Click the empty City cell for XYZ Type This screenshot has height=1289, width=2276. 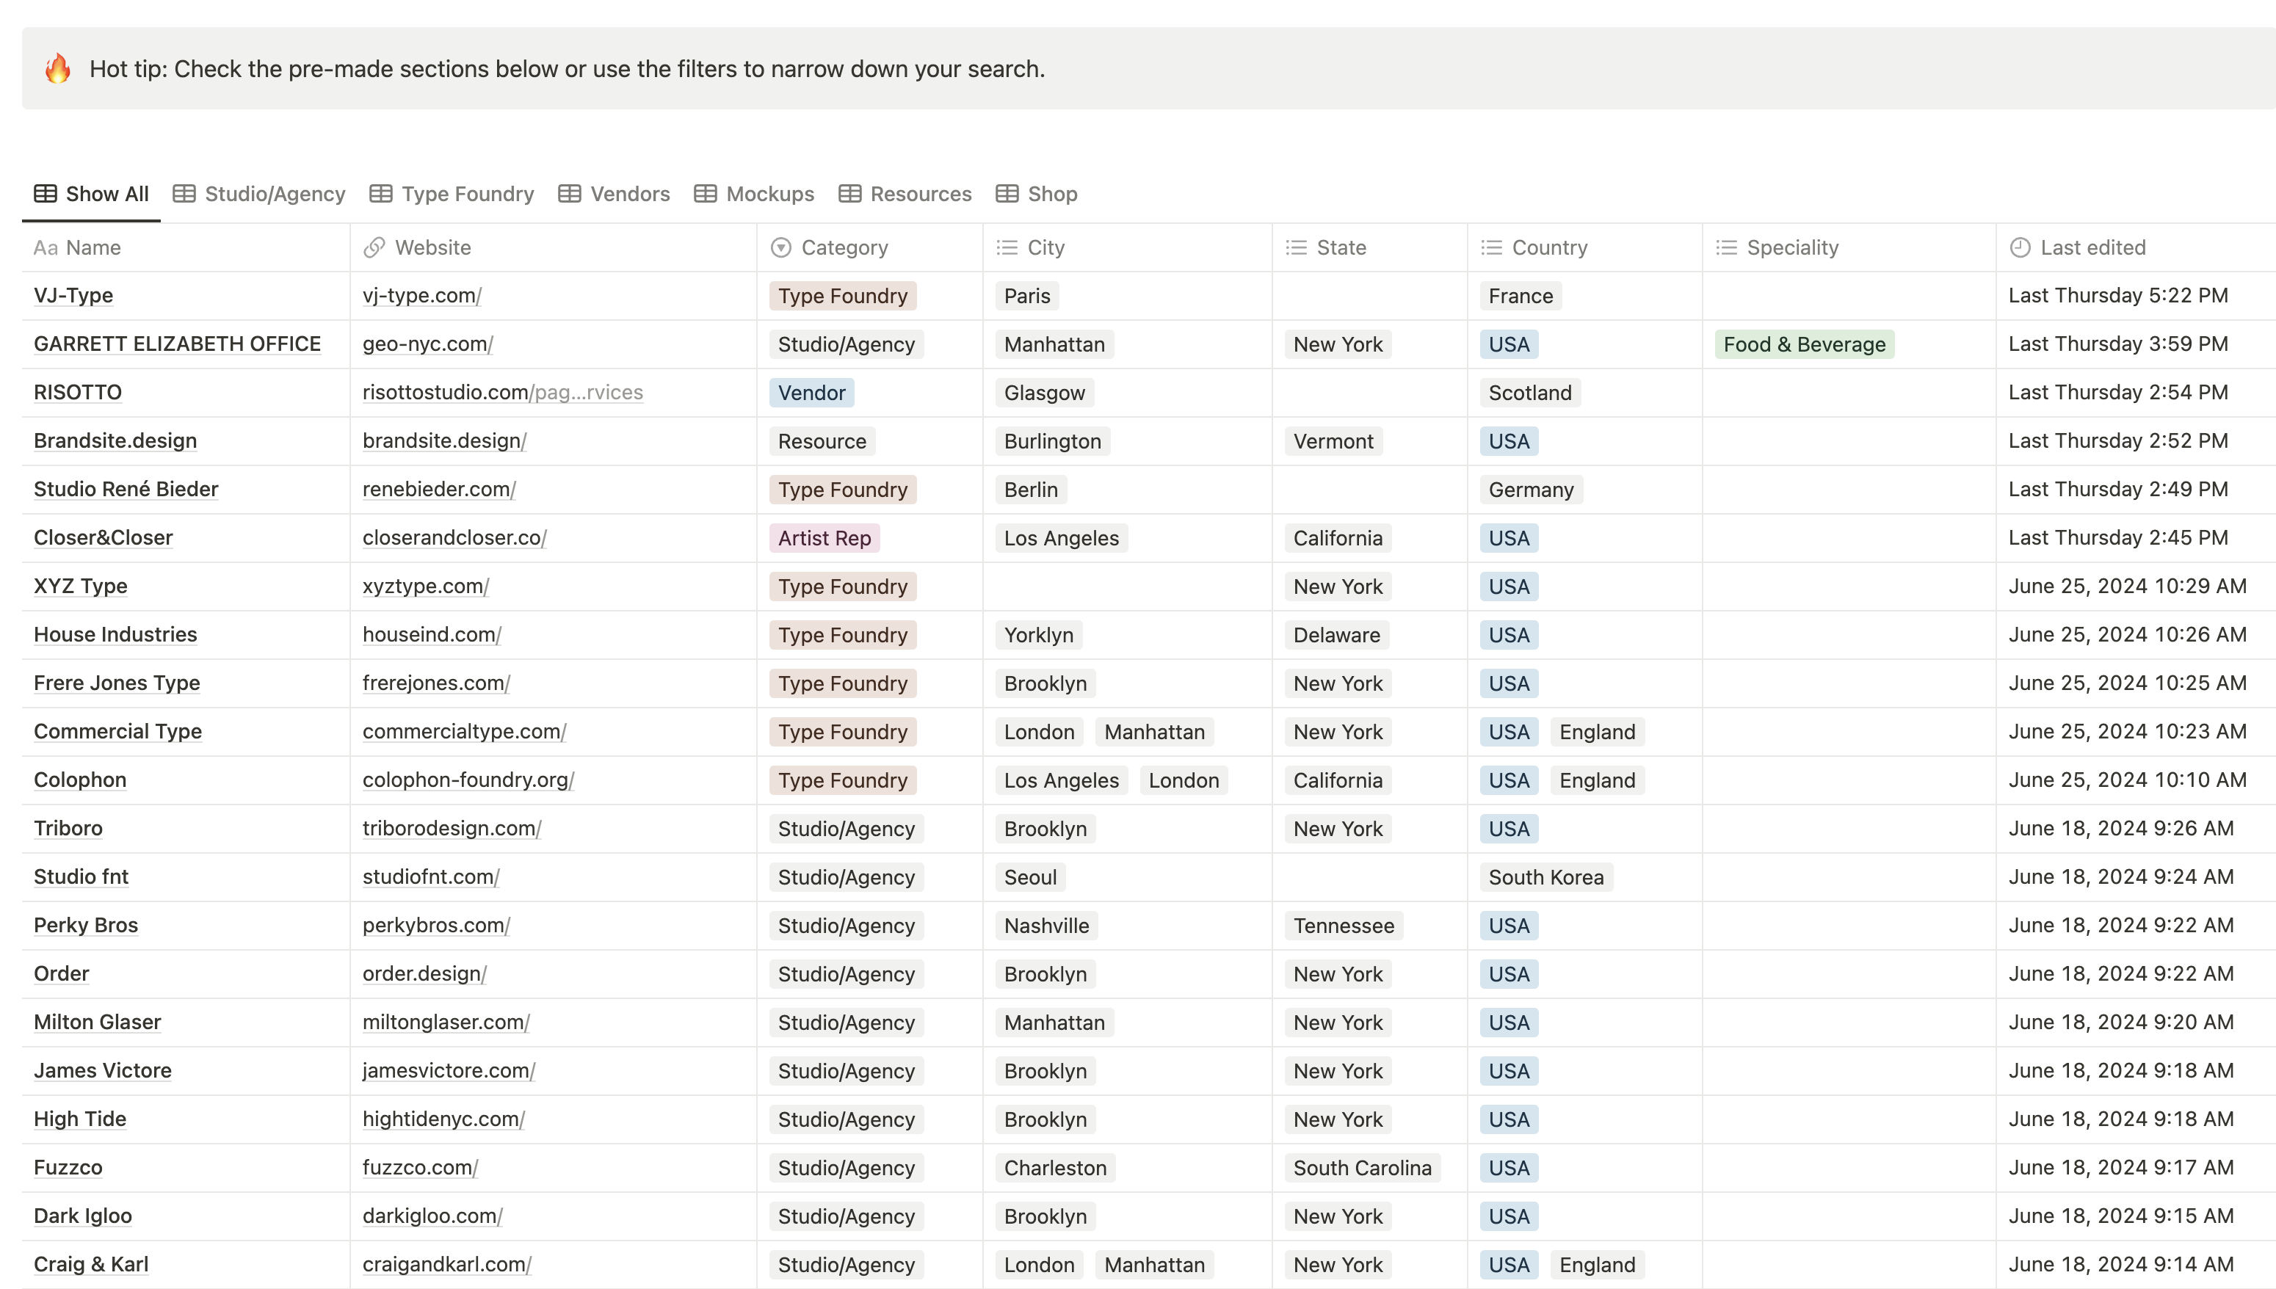(1128, 587)
